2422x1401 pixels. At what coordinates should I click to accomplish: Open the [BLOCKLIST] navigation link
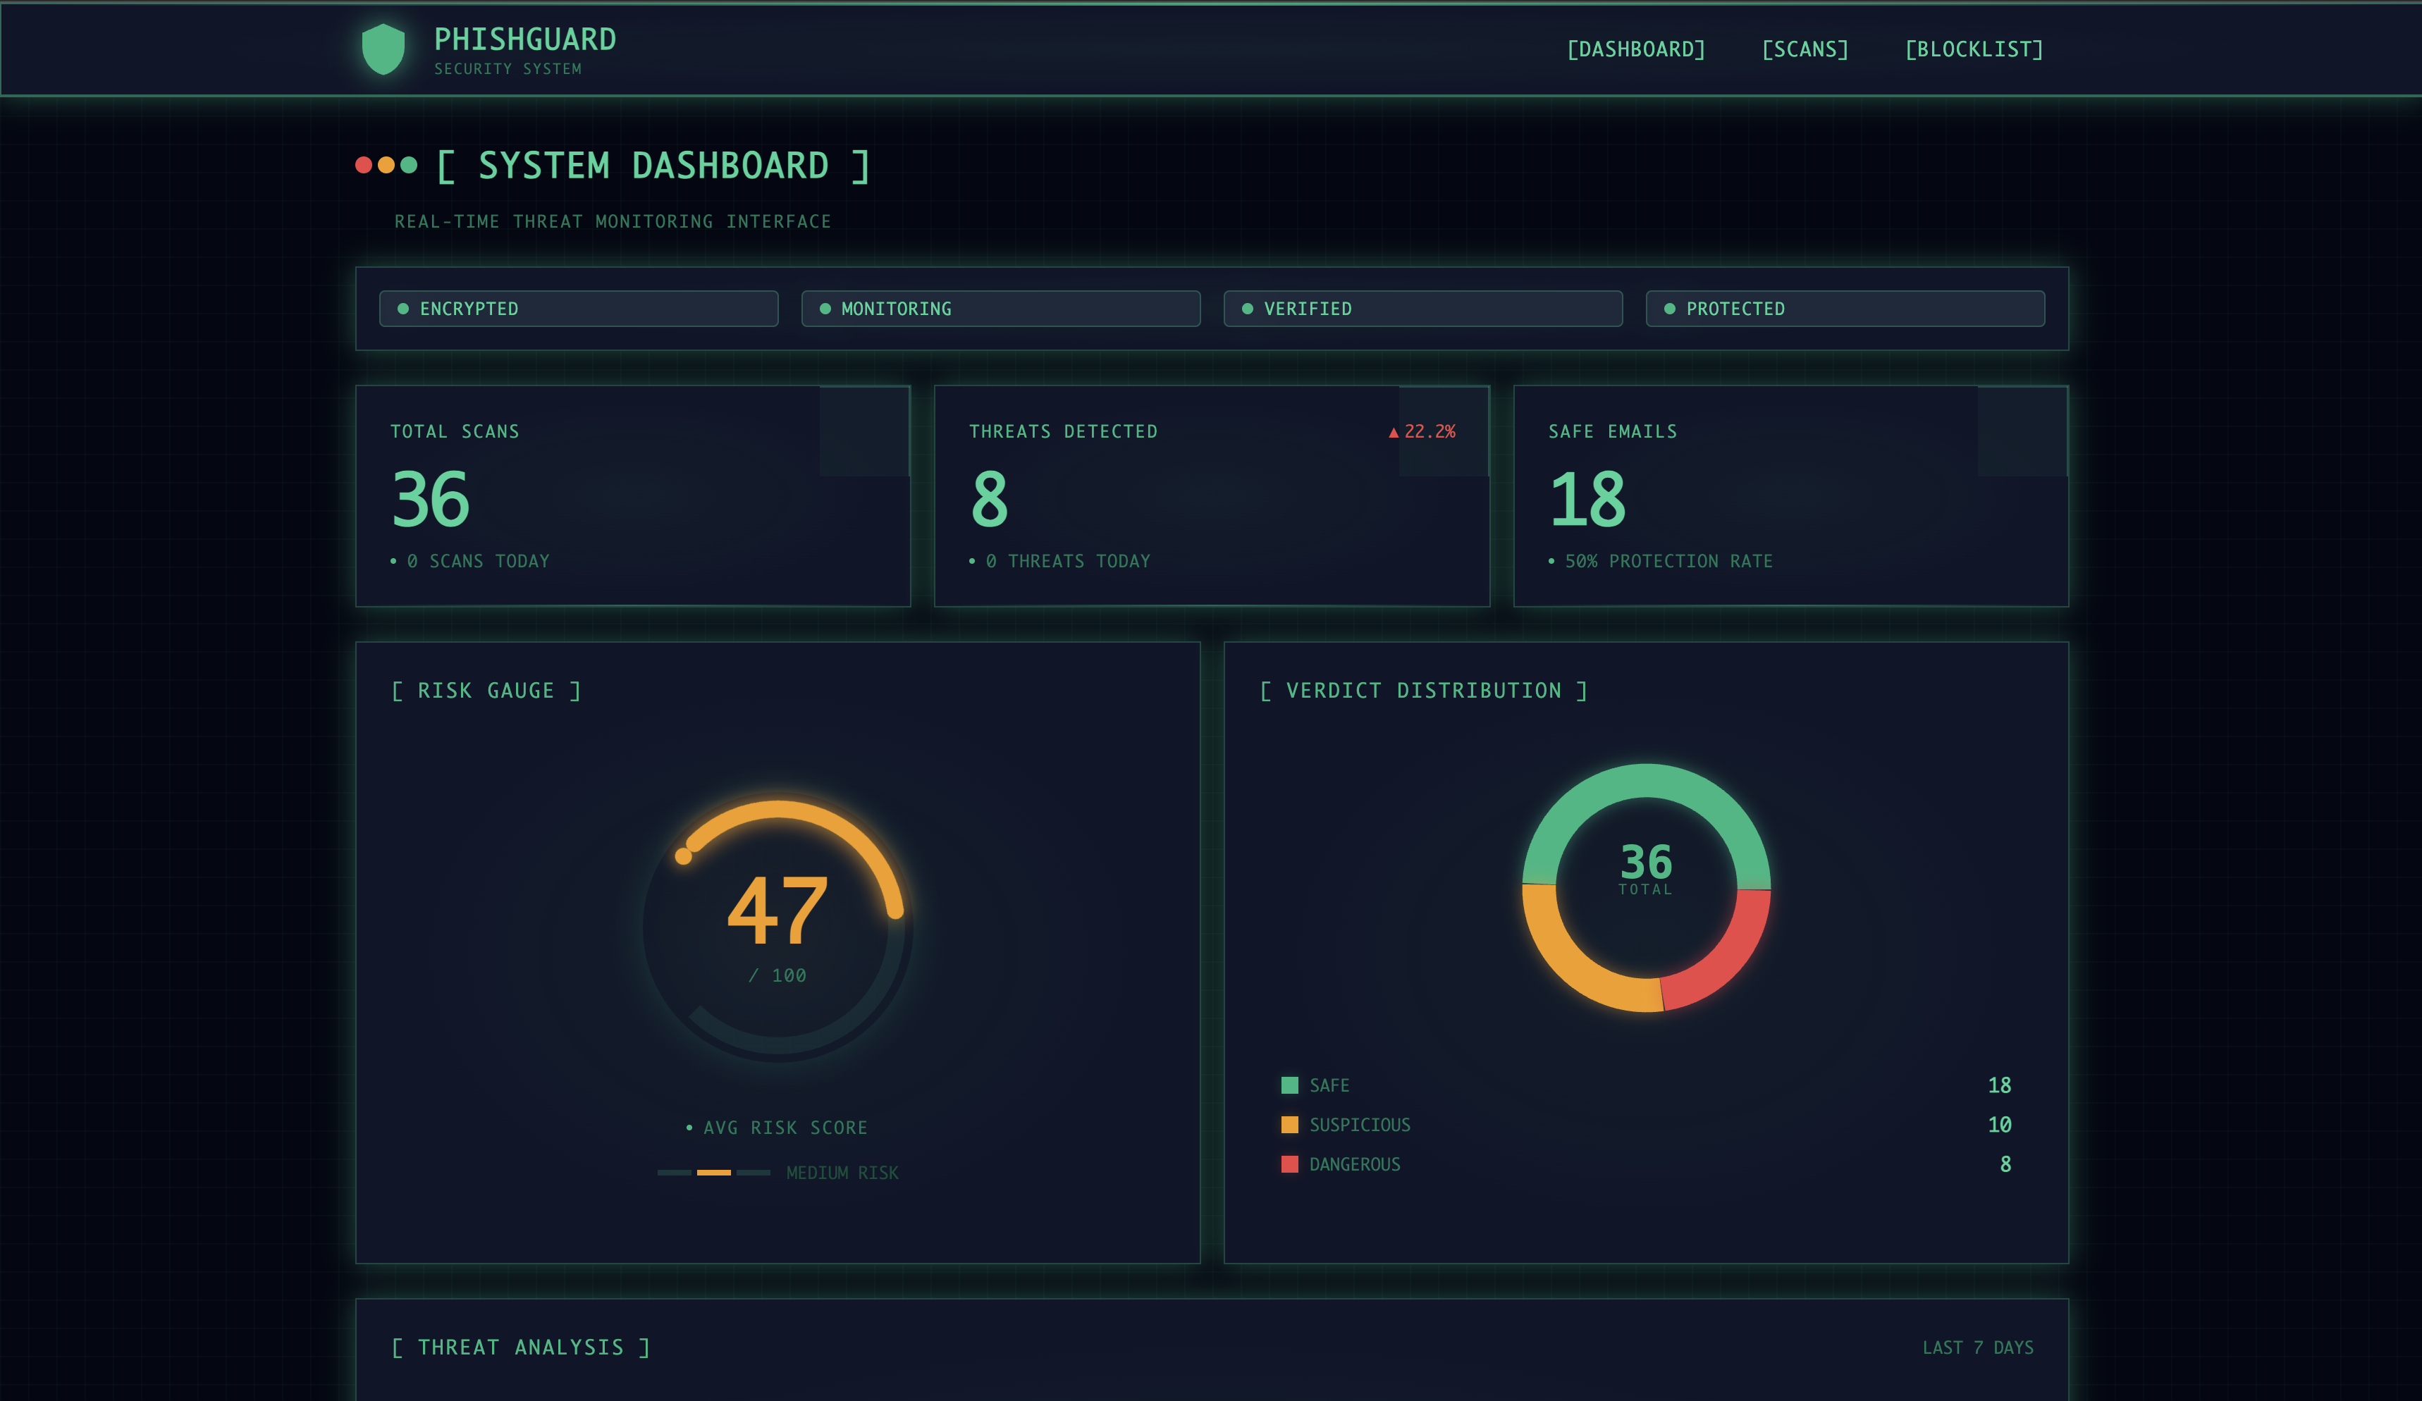tap(1973, 49)
